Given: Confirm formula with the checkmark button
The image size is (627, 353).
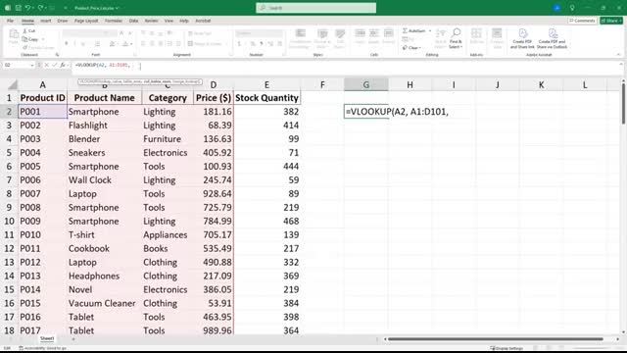Looking at the screenshot, I should pos(55,65).
